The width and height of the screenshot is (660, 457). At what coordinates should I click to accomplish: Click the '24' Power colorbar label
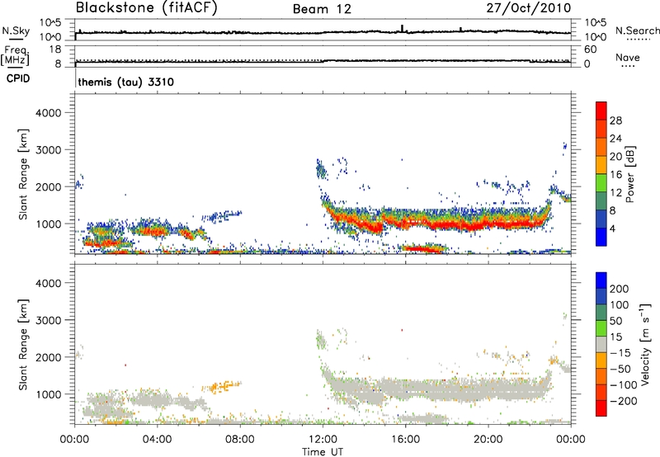pos(615,139)
